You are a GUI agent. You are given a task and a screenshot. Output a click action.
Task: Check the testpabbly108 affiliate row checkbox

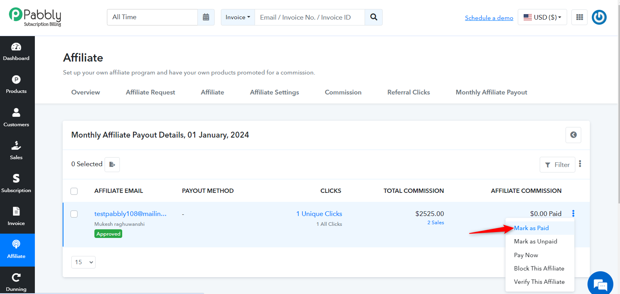[74, 214]
